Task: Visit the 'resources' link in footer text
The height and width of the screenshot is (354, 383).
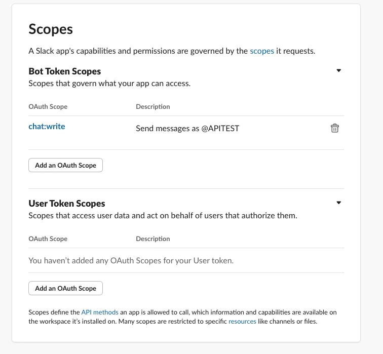Action: [242, 322]
